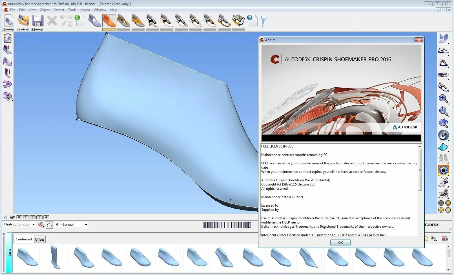The image size is (454, 275).
Task: Click the last with red arrows icon
Action: click(8, 61)
